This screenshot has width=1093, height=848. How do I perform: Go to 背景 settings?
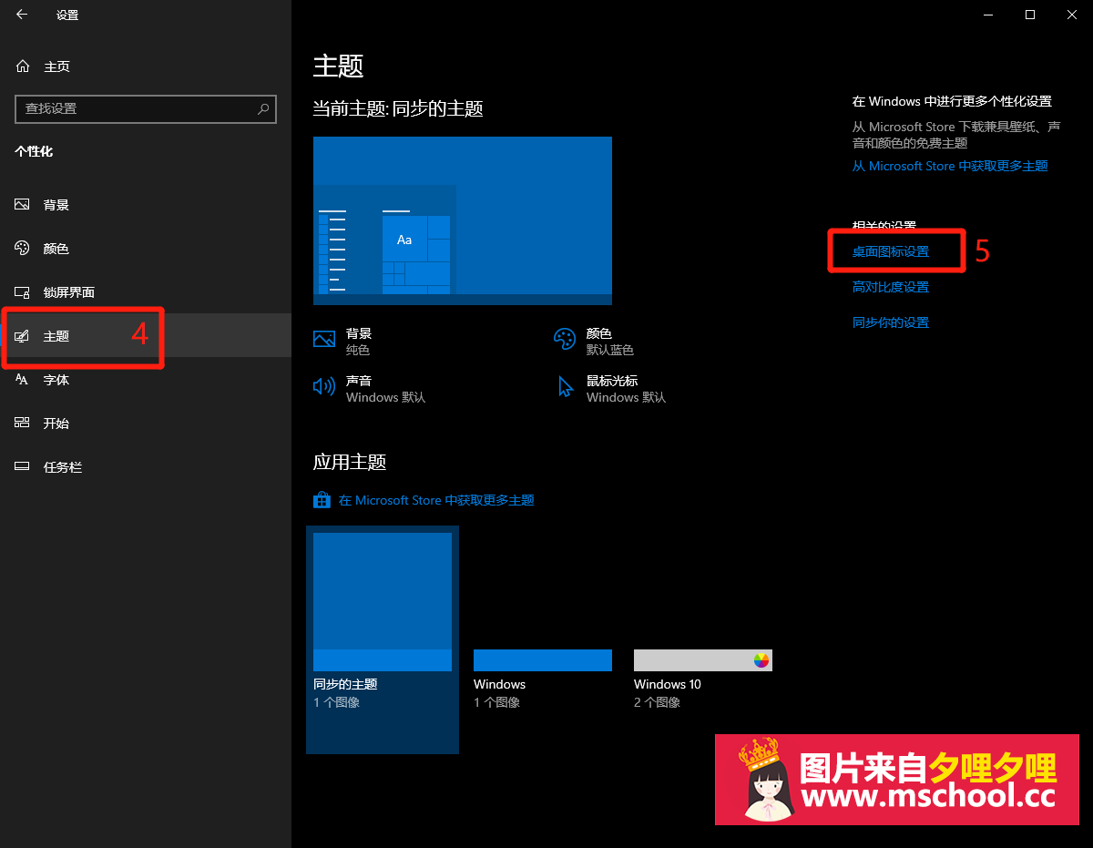click(146, 205)
